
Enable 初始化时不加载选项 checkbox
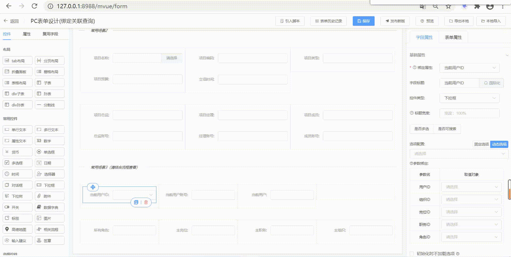pos(412,254)
